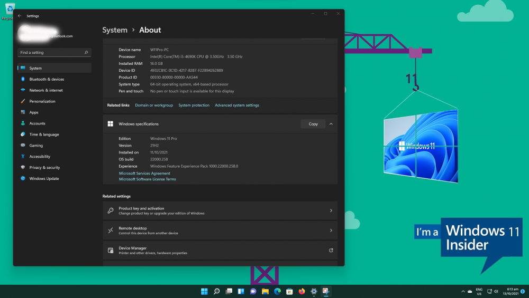The height and width of the screenshot is (298, 529).
Task: Collapse the Windows specifications section
Action: (331, 124)
